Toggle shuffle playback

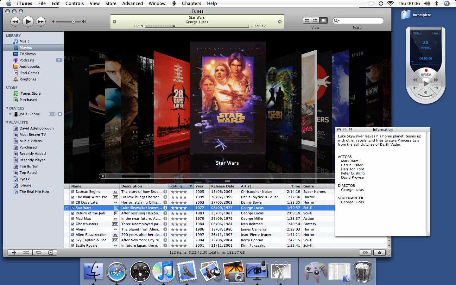click(26, 252)
